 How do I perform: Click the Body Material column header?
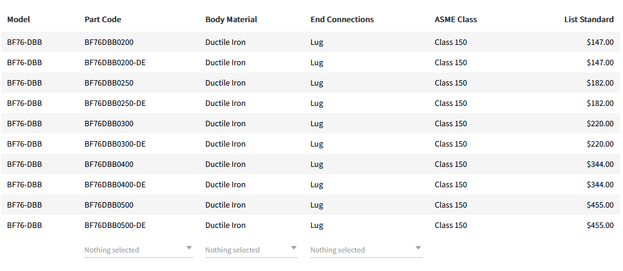231,19
